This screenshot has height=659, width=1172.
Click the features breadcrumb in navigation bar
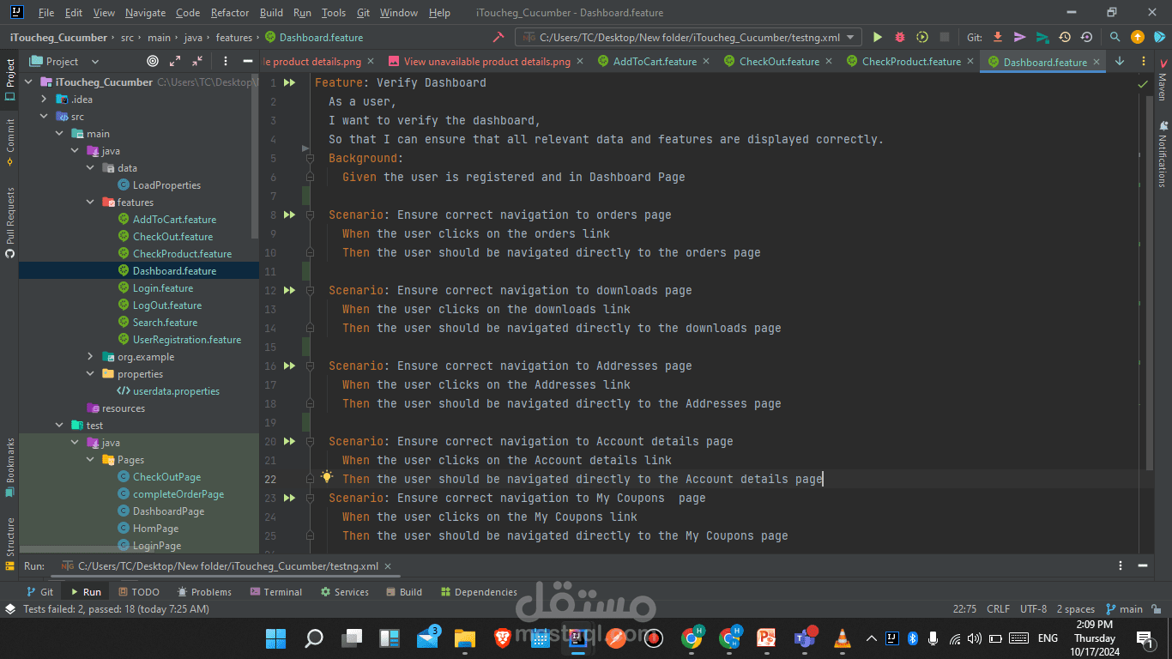[x=234, y=38]
